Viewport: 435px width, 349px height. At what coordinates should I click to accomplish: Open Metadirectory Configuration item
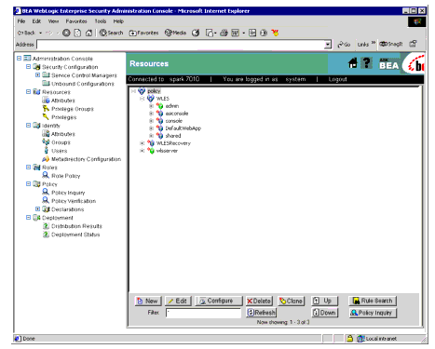86,159
